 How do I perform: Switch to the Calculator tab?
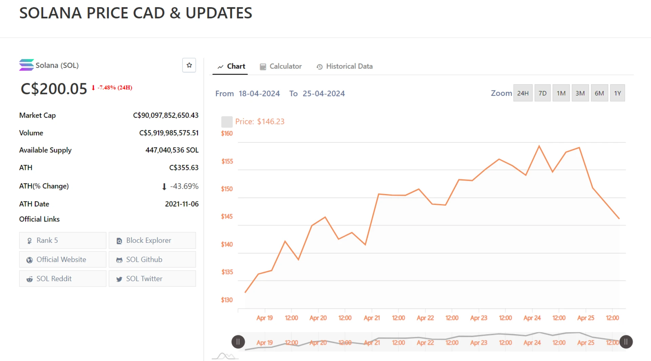[285, 66]
